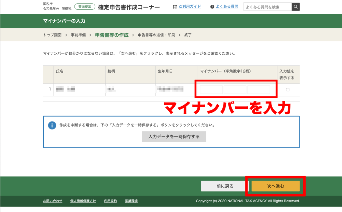Image resolution: width=342 pixels, height=212 pixels.
Task: Toggle the 入力値を表示する checkbox
Action: click(x=288, y=89)
